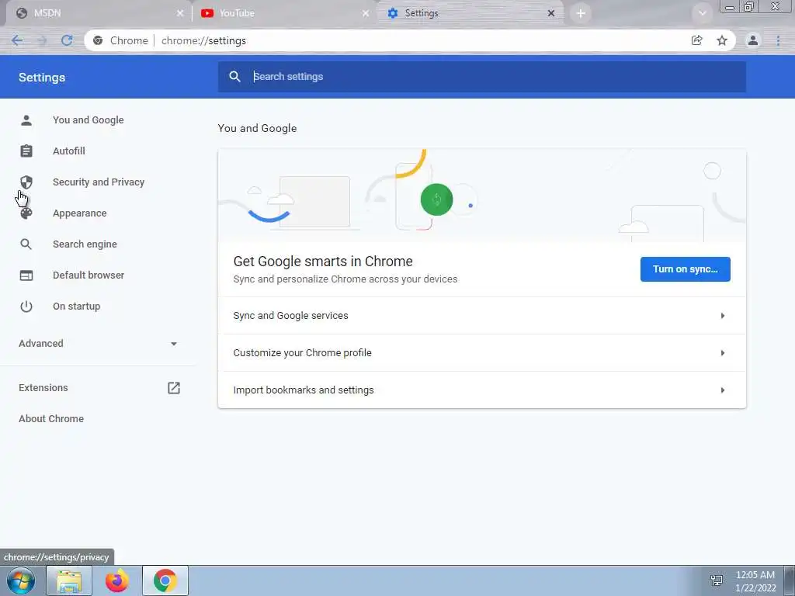
Task: Click the magnifier icon in settings search
Action: [234, 77]
